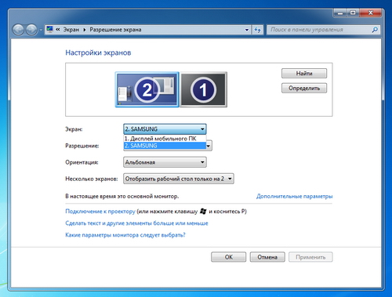392x297 pixels.
Task: Choose 1. Дисплей мобильного ПК from the list
Action: pos(165,139)
